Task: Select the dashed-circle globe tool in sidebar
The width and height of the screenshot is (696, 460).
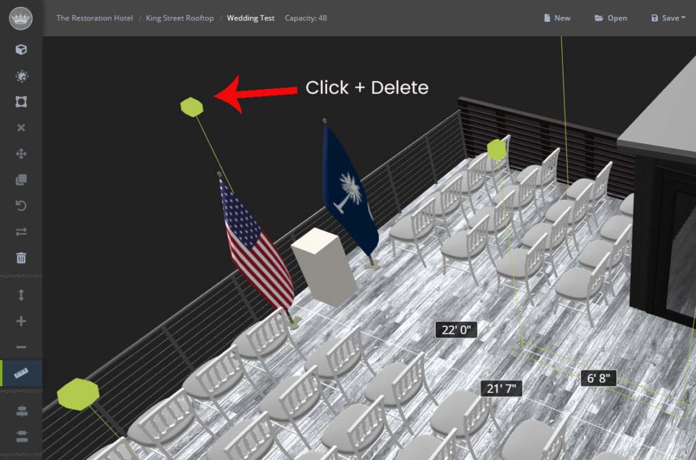Action: pyautogui.click(x=21, y=76)
